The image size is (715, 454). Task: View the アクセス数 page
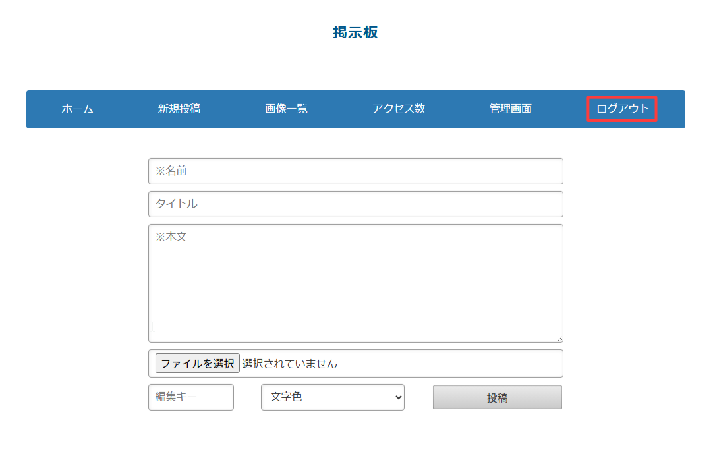[x=399, y=109]
